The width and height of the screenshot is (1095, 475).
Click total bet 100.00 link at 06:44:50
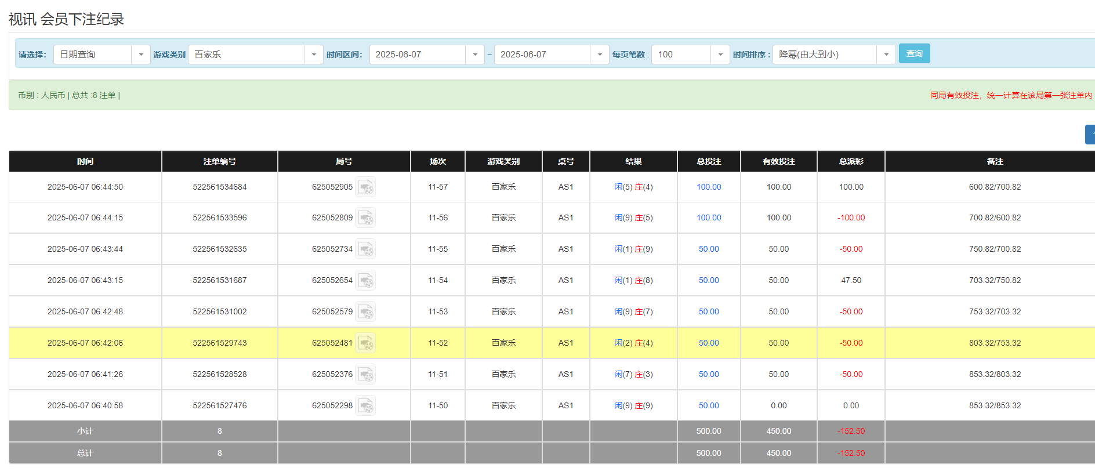709,187
